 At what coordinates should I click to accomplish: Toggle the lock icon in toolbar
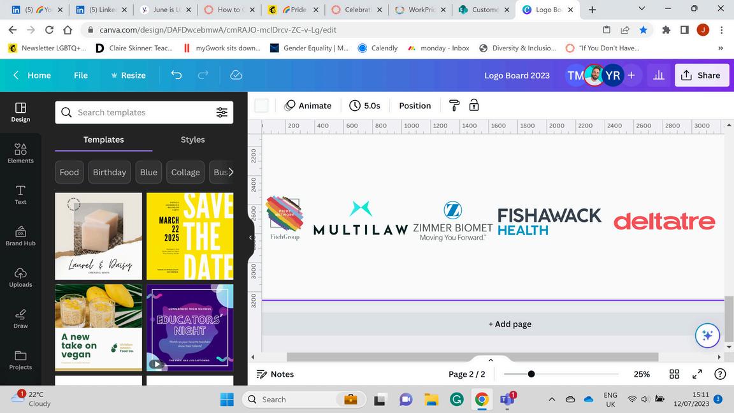474,105
